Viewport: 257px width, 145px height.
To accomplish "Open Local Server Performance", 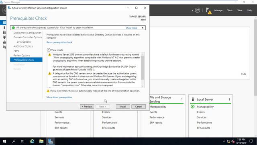I will (204, 122).
